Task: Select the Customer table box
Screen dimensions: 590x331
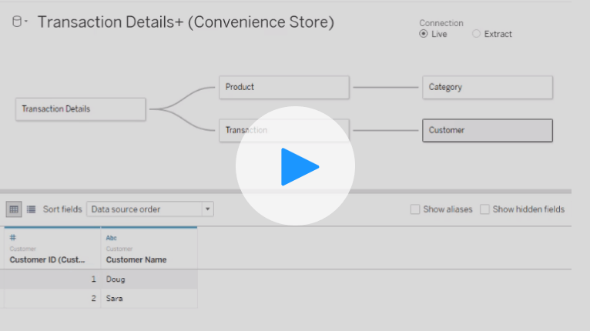Action: (487, 130)
